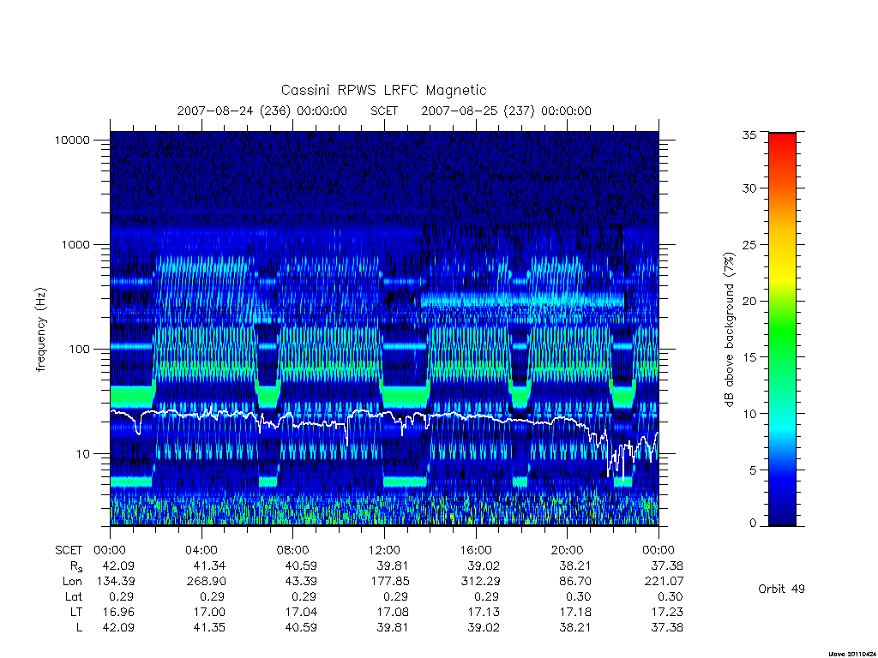
Task: Click the Lon value 268.90
Action: [x=207, y=582]
